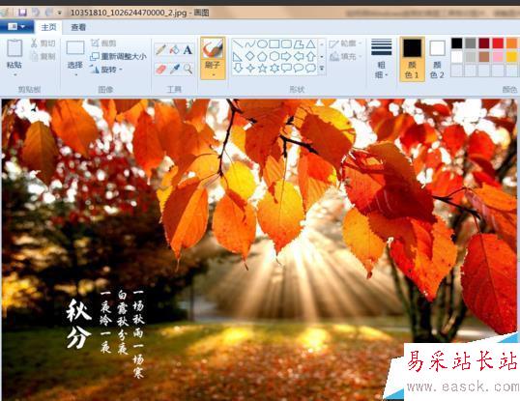
Task: Select 颜色 2 background color box
Action: pyautogui.click(x=437, y=58)
